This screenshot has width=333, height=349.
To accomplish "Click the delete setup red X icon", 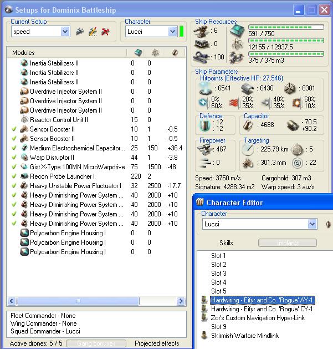I will pos(105,32).
